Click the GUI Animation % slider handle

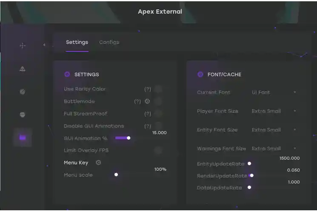coord(129,138)
